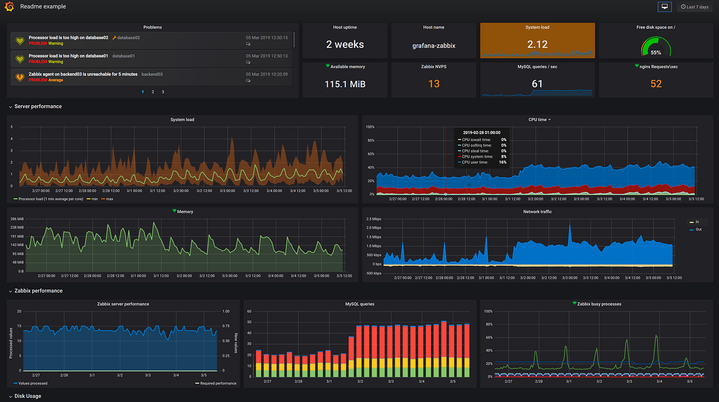
Task: Click the yellow heart icon on the database01 problem
Action: coord(20,59)
